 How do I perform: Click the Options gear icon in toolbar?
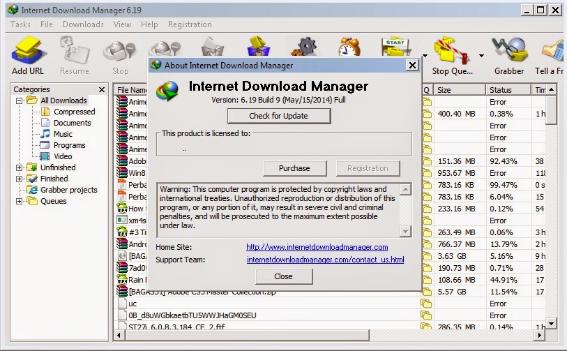coord(305,46)
